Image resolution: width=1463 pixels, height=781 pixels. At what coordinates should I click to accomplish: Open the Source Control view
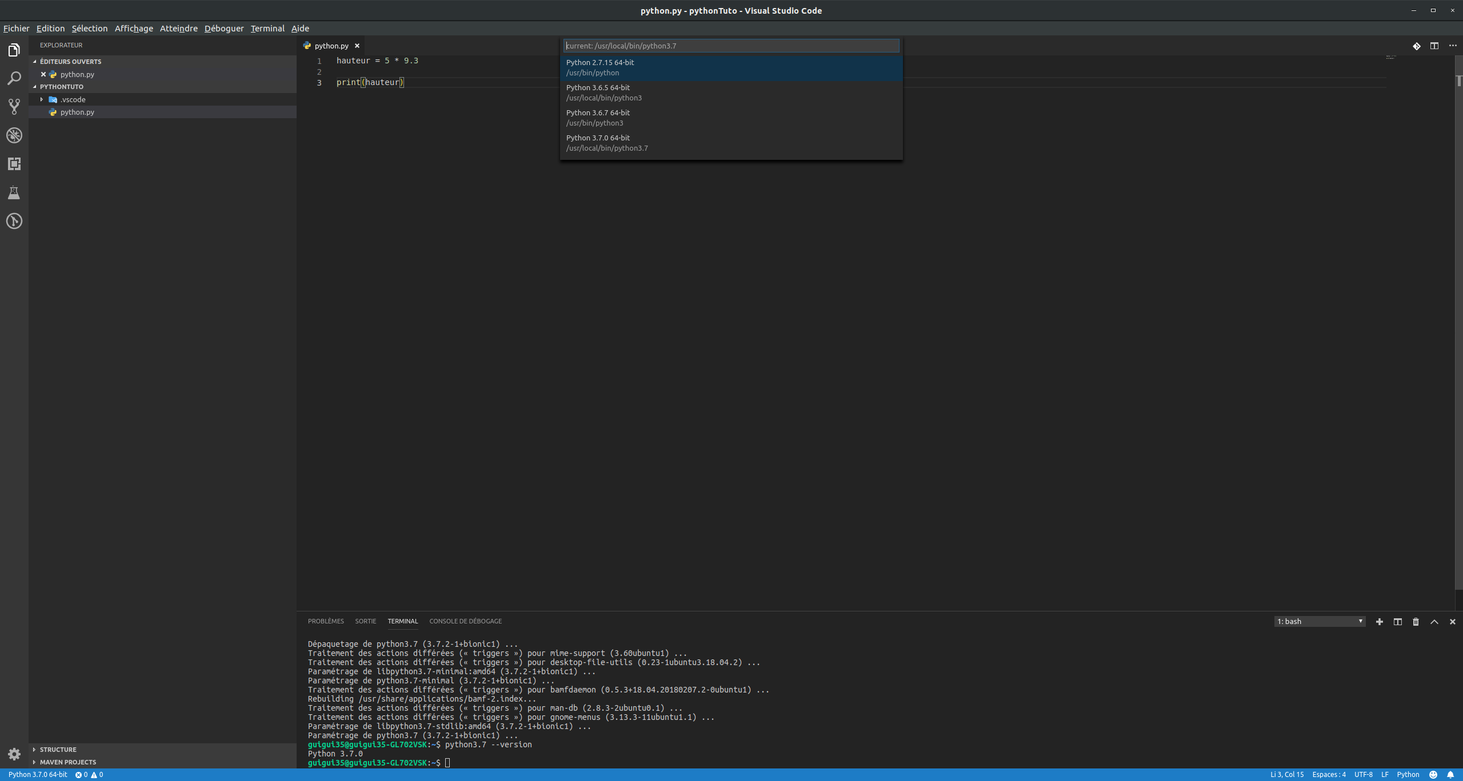14,107
